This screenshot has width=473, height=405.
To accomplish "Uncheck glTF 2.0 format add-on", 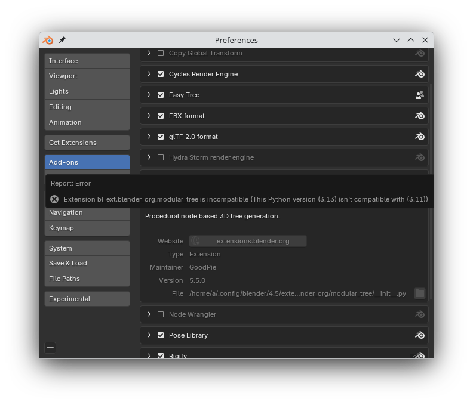I will (161, 137).
